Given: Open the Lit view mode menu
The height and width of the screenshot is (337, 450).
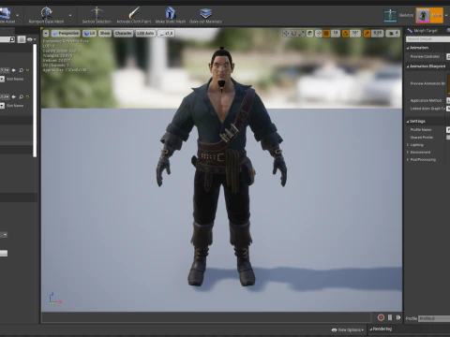Looking at the screenshot, I should [x=89, y=33].
